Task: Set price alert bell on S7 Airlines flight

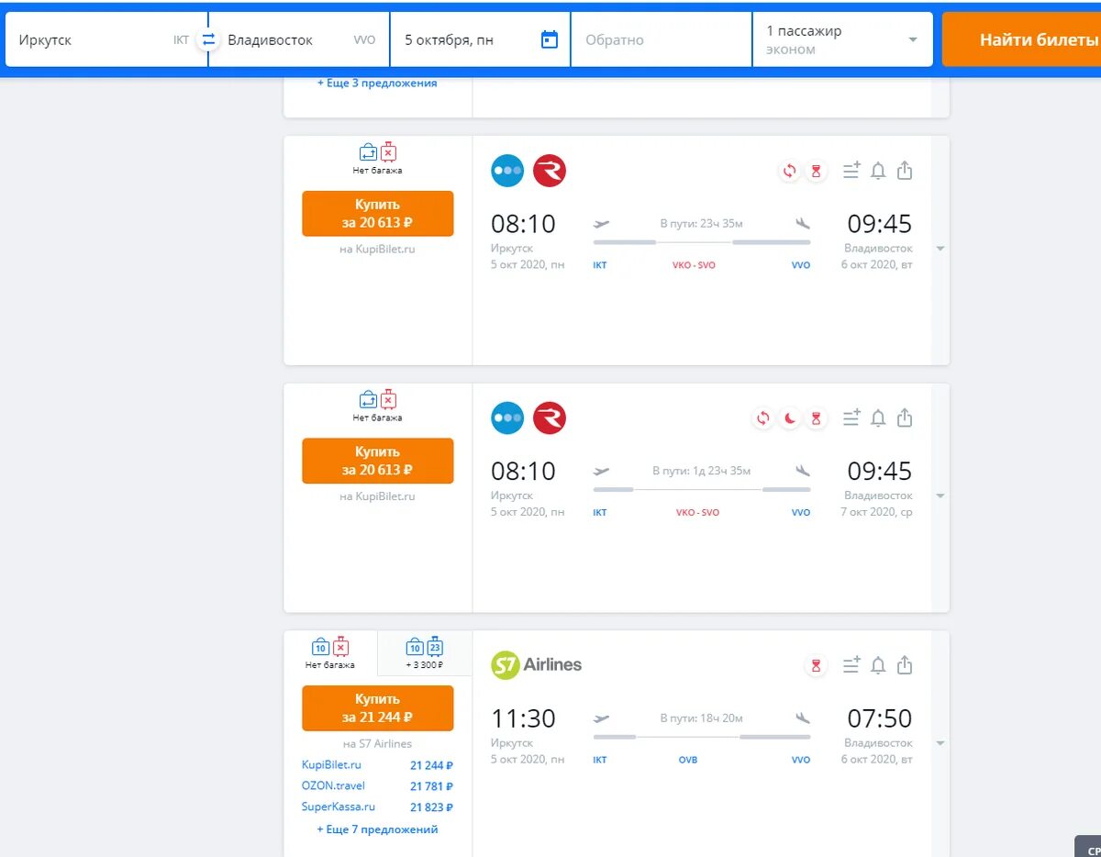Action: pyautogui.click(x=878, y=665)
